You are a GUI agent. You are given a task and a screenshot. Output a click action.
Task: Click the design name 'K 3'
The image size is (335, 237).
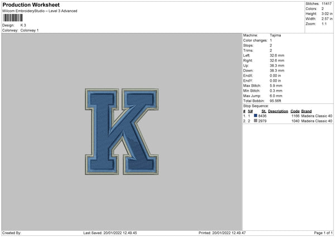tap(23, 25)
